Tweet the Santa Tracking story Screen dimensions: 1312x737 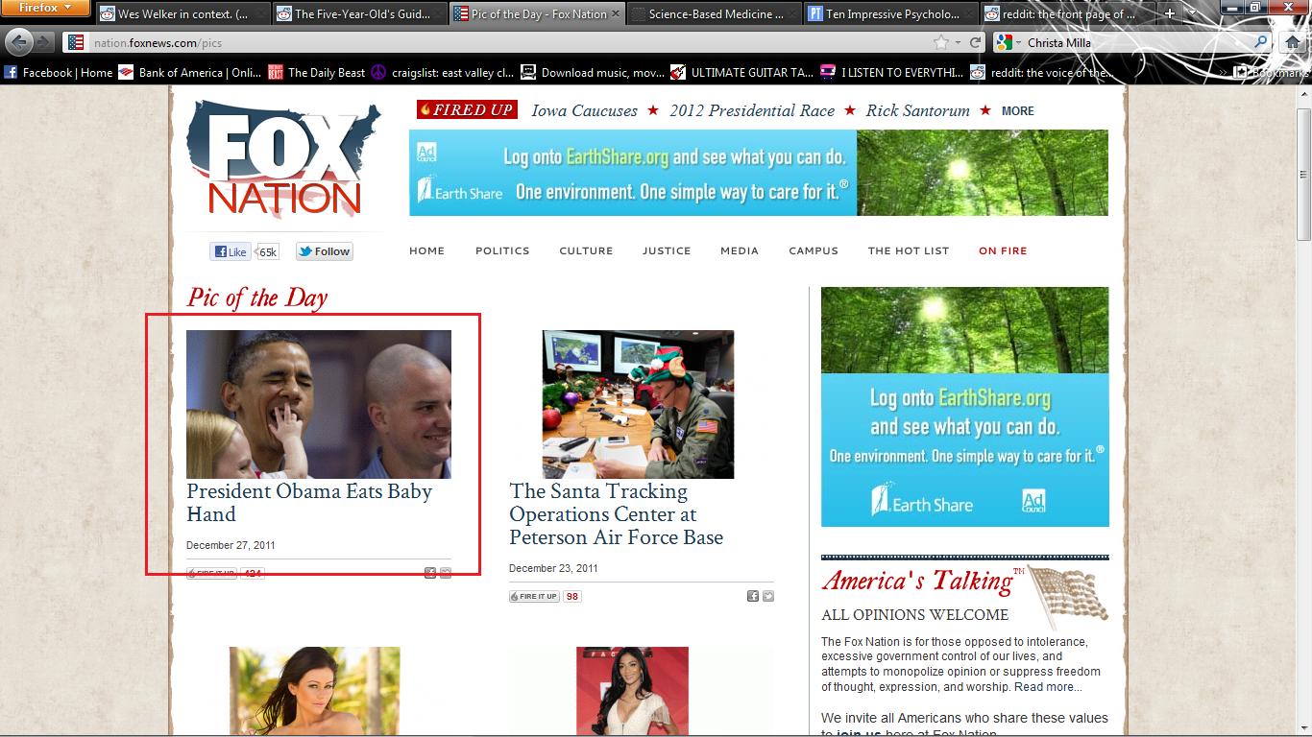pyautogui.click(x=768, y=596)
